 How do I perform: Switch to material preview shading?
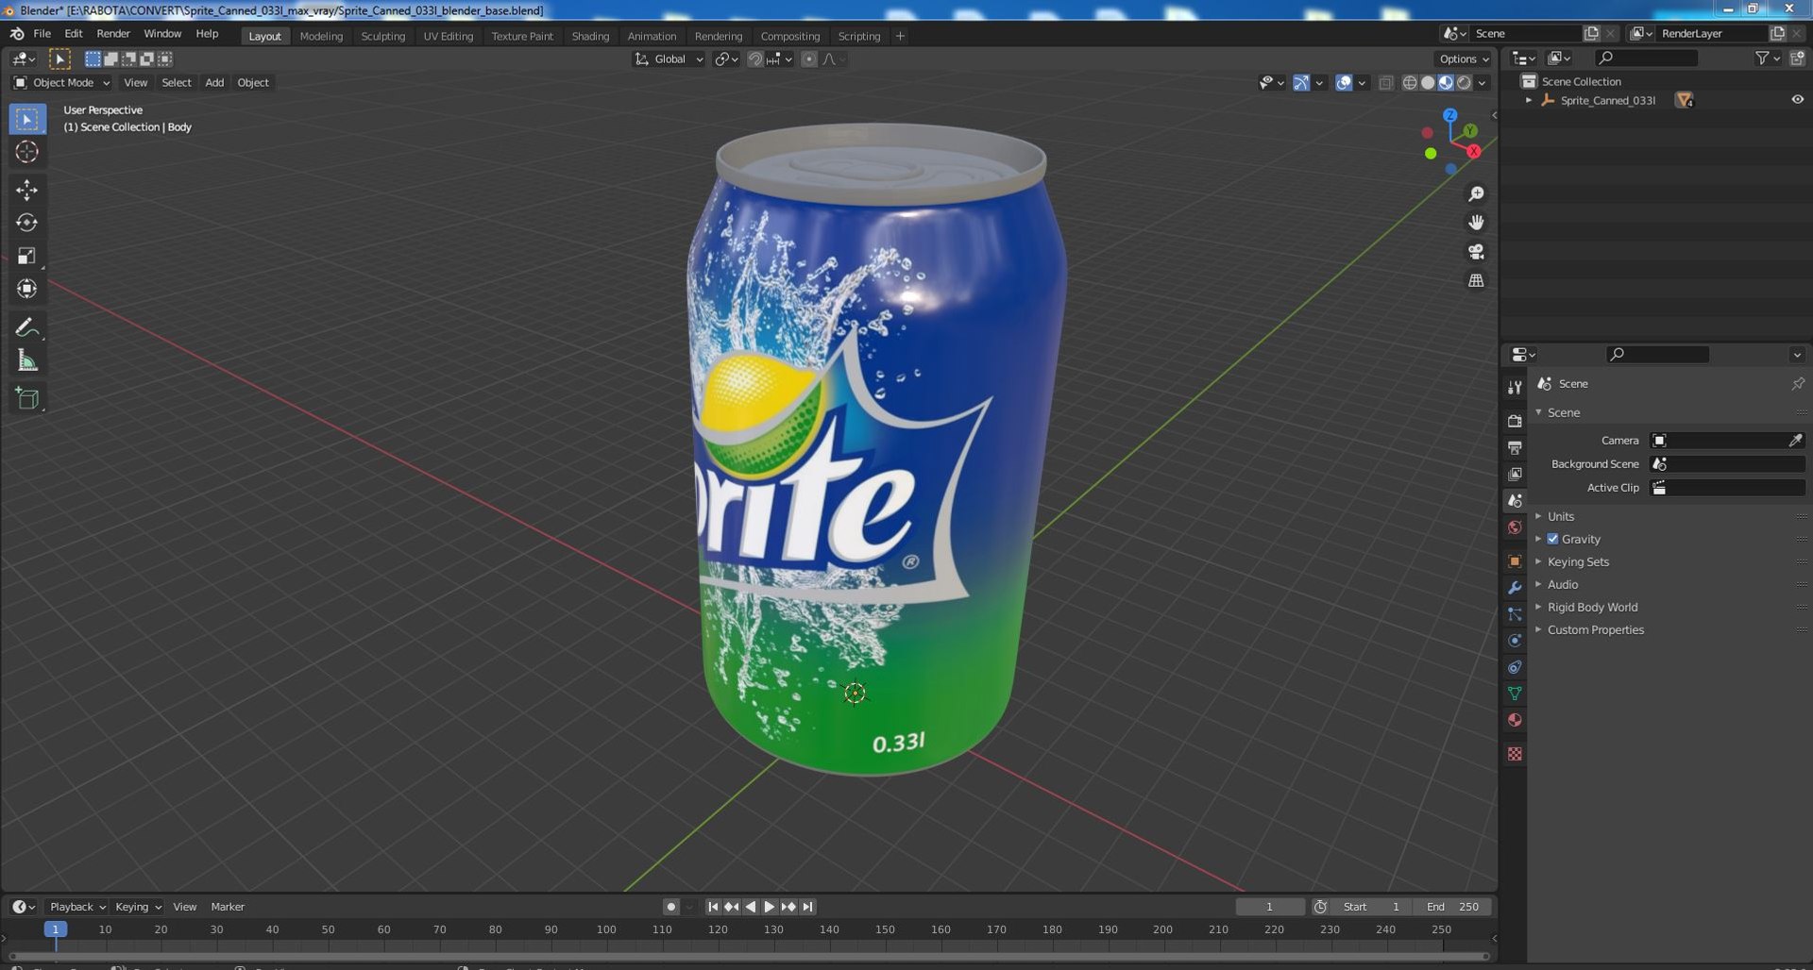1446,83
